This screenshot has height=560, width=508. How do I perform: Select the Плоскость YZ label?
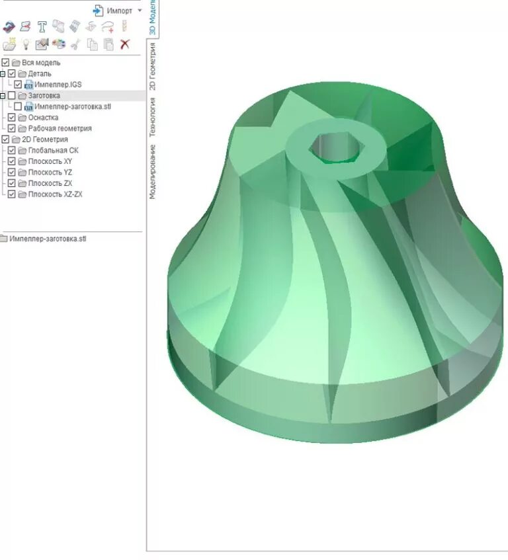pyautogui.click(x=50, y=173)
